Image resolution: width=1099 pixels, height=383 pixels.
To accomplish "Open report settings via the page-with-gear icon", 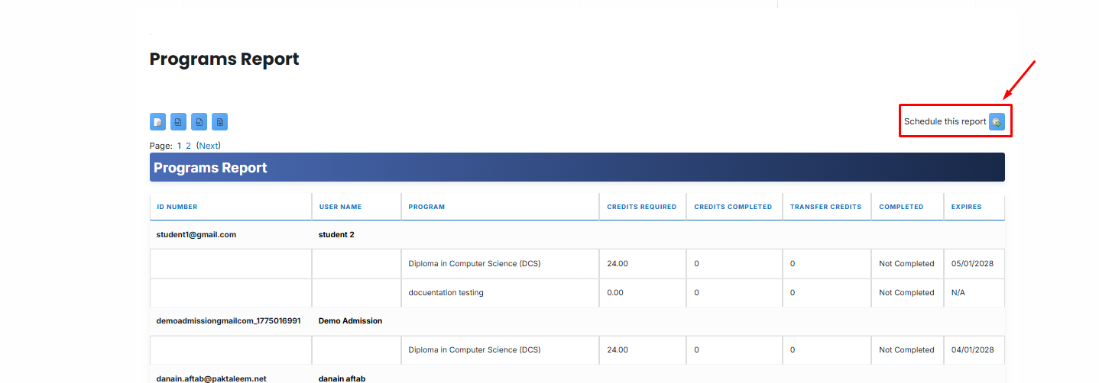I will click(157, 121).
